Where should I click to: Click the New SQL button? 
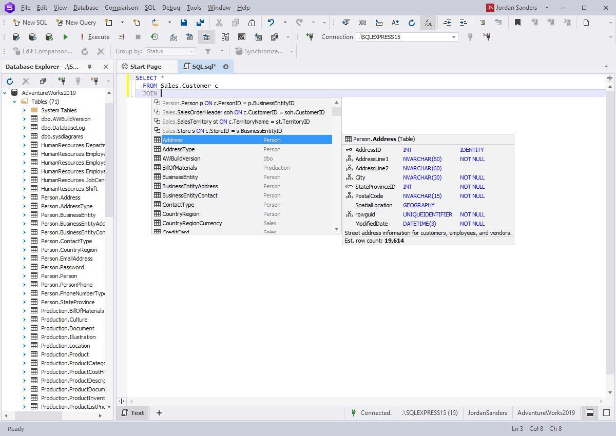(x=30, y=23)
